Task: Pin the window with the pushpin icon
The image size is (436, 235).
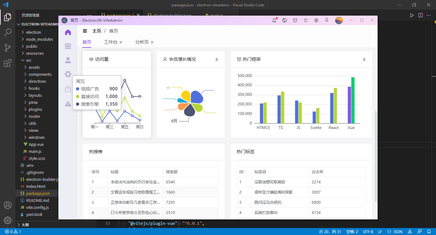Action: [x=327, y=20]
